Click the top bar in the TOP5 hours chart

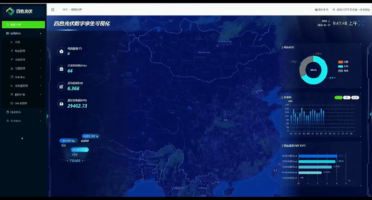(x=318, y=156)
